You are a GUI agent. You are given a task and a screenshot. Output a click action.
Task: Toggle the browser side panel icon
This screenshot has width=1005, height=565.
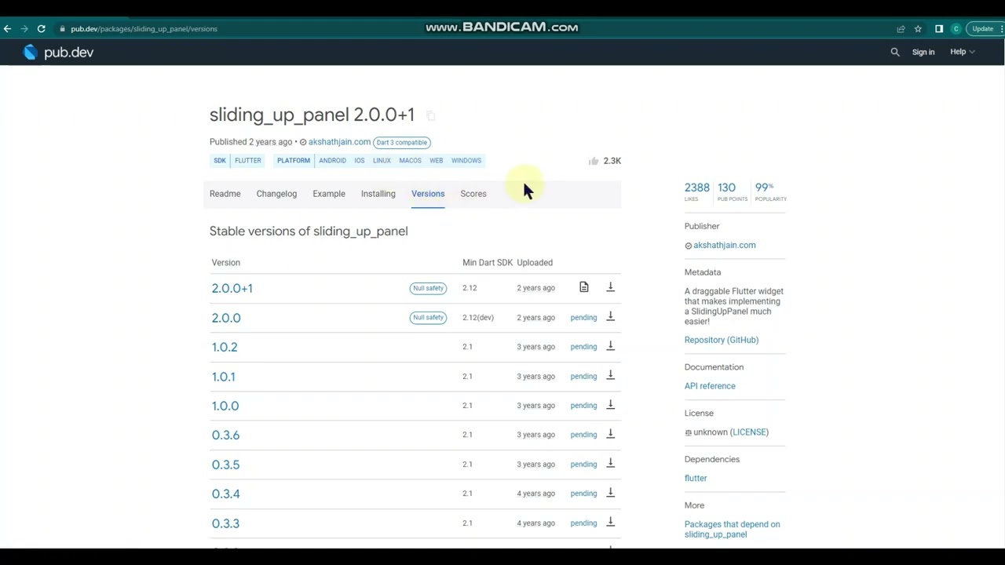coord(938,29)
